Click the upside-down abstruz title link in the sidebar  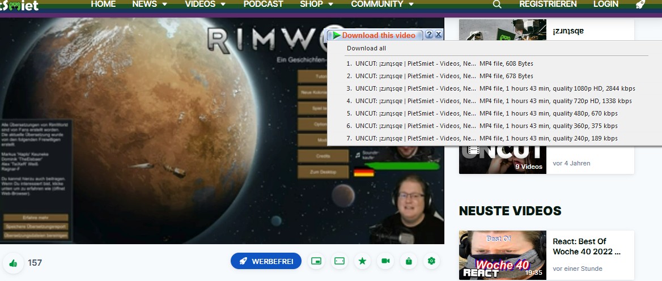pos(568,31)
